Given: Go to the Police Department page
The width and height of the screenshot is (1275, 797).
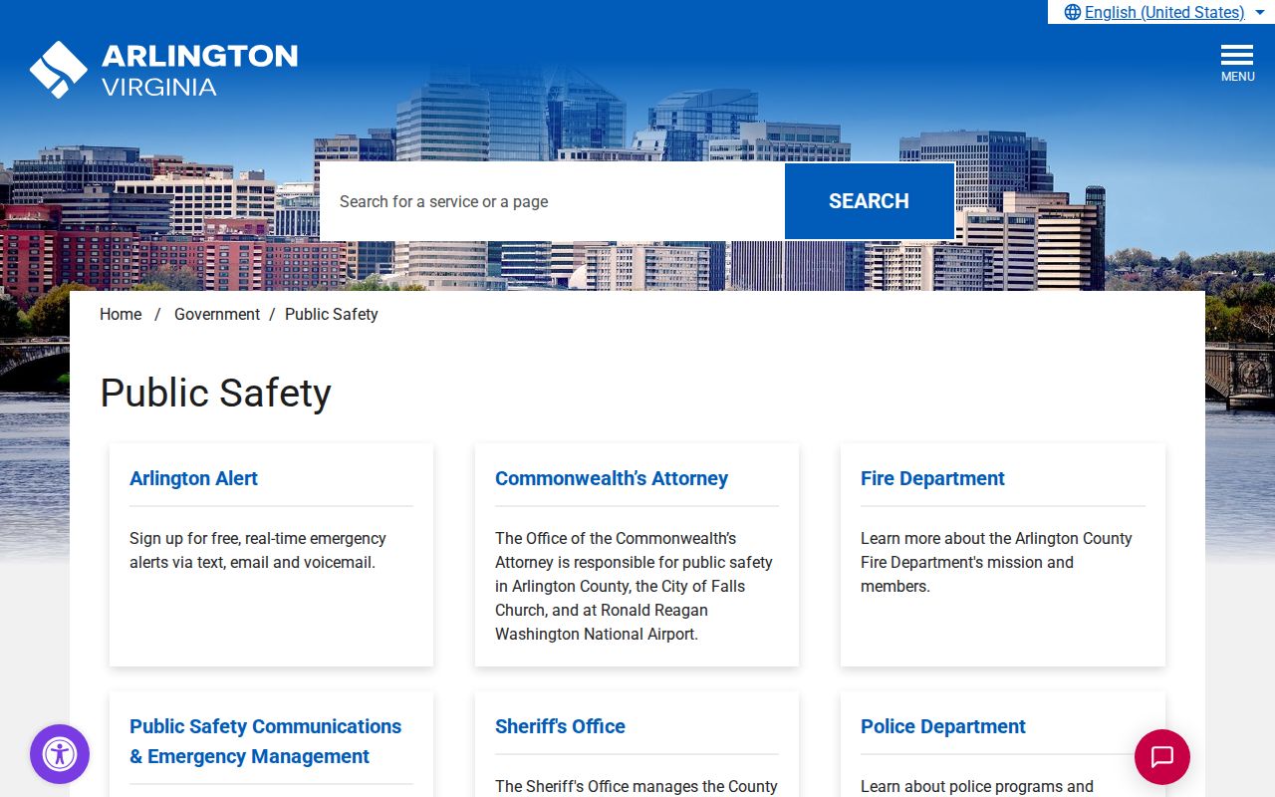Looking at the screenshot, I should 943,726.
